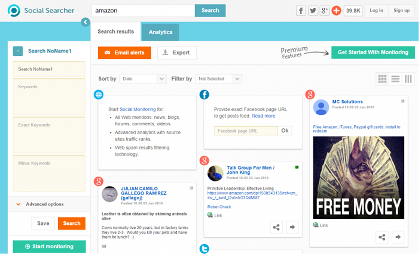This screenshot has height=254, width=419.
Task: Click Start monitoring button
Action: (x=50, y=247)
